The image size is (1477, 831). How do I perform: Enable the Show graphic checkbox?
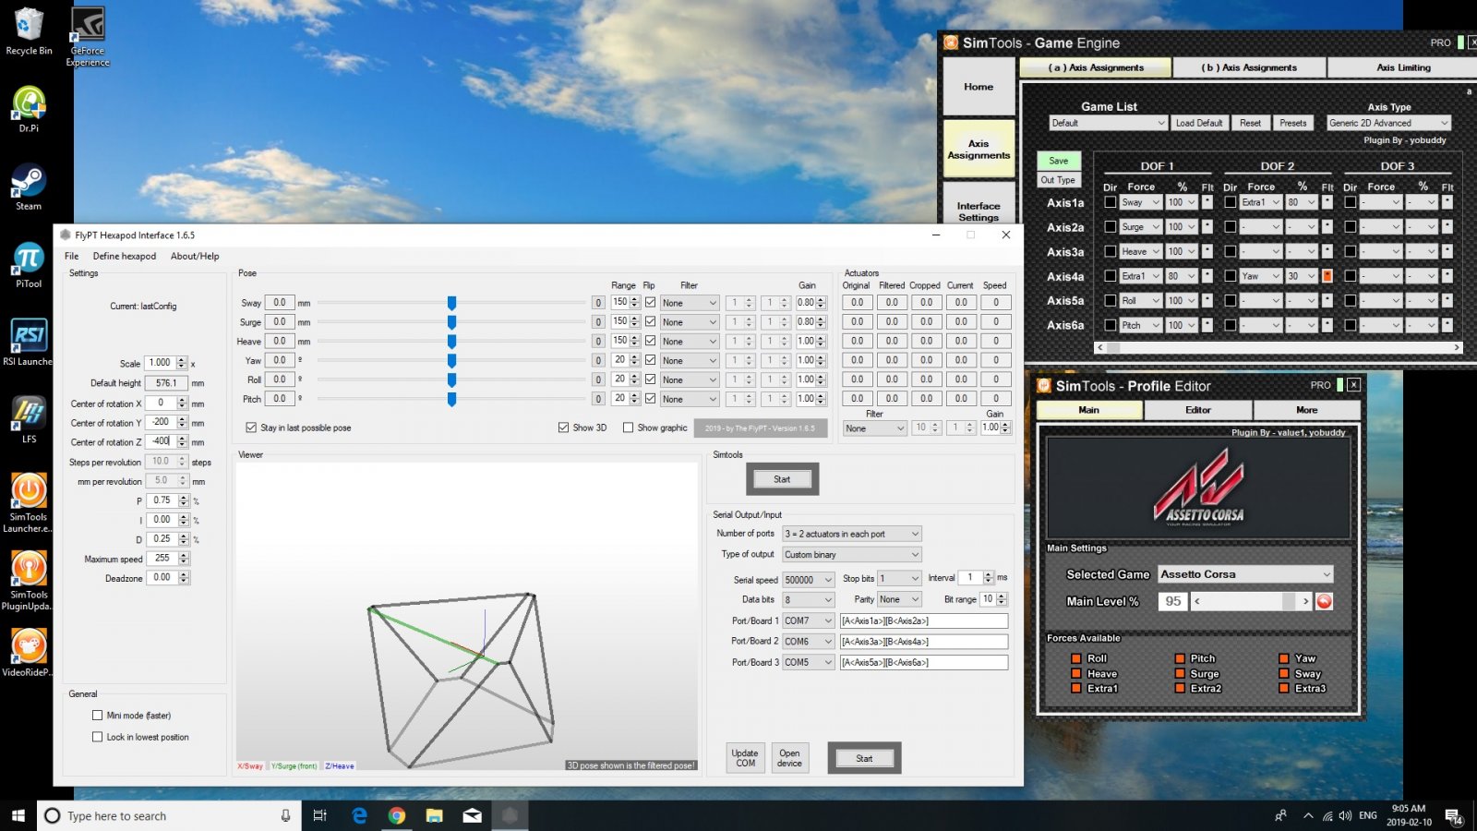point(628,428)
